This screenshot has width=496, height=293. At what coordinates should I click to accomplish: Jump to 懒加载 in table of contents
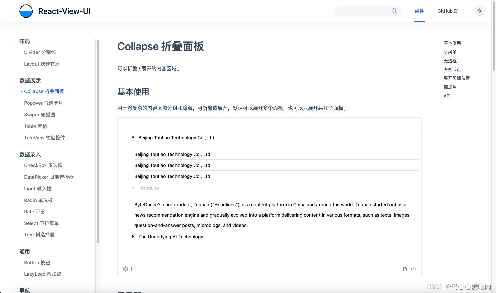pos(450,87)
